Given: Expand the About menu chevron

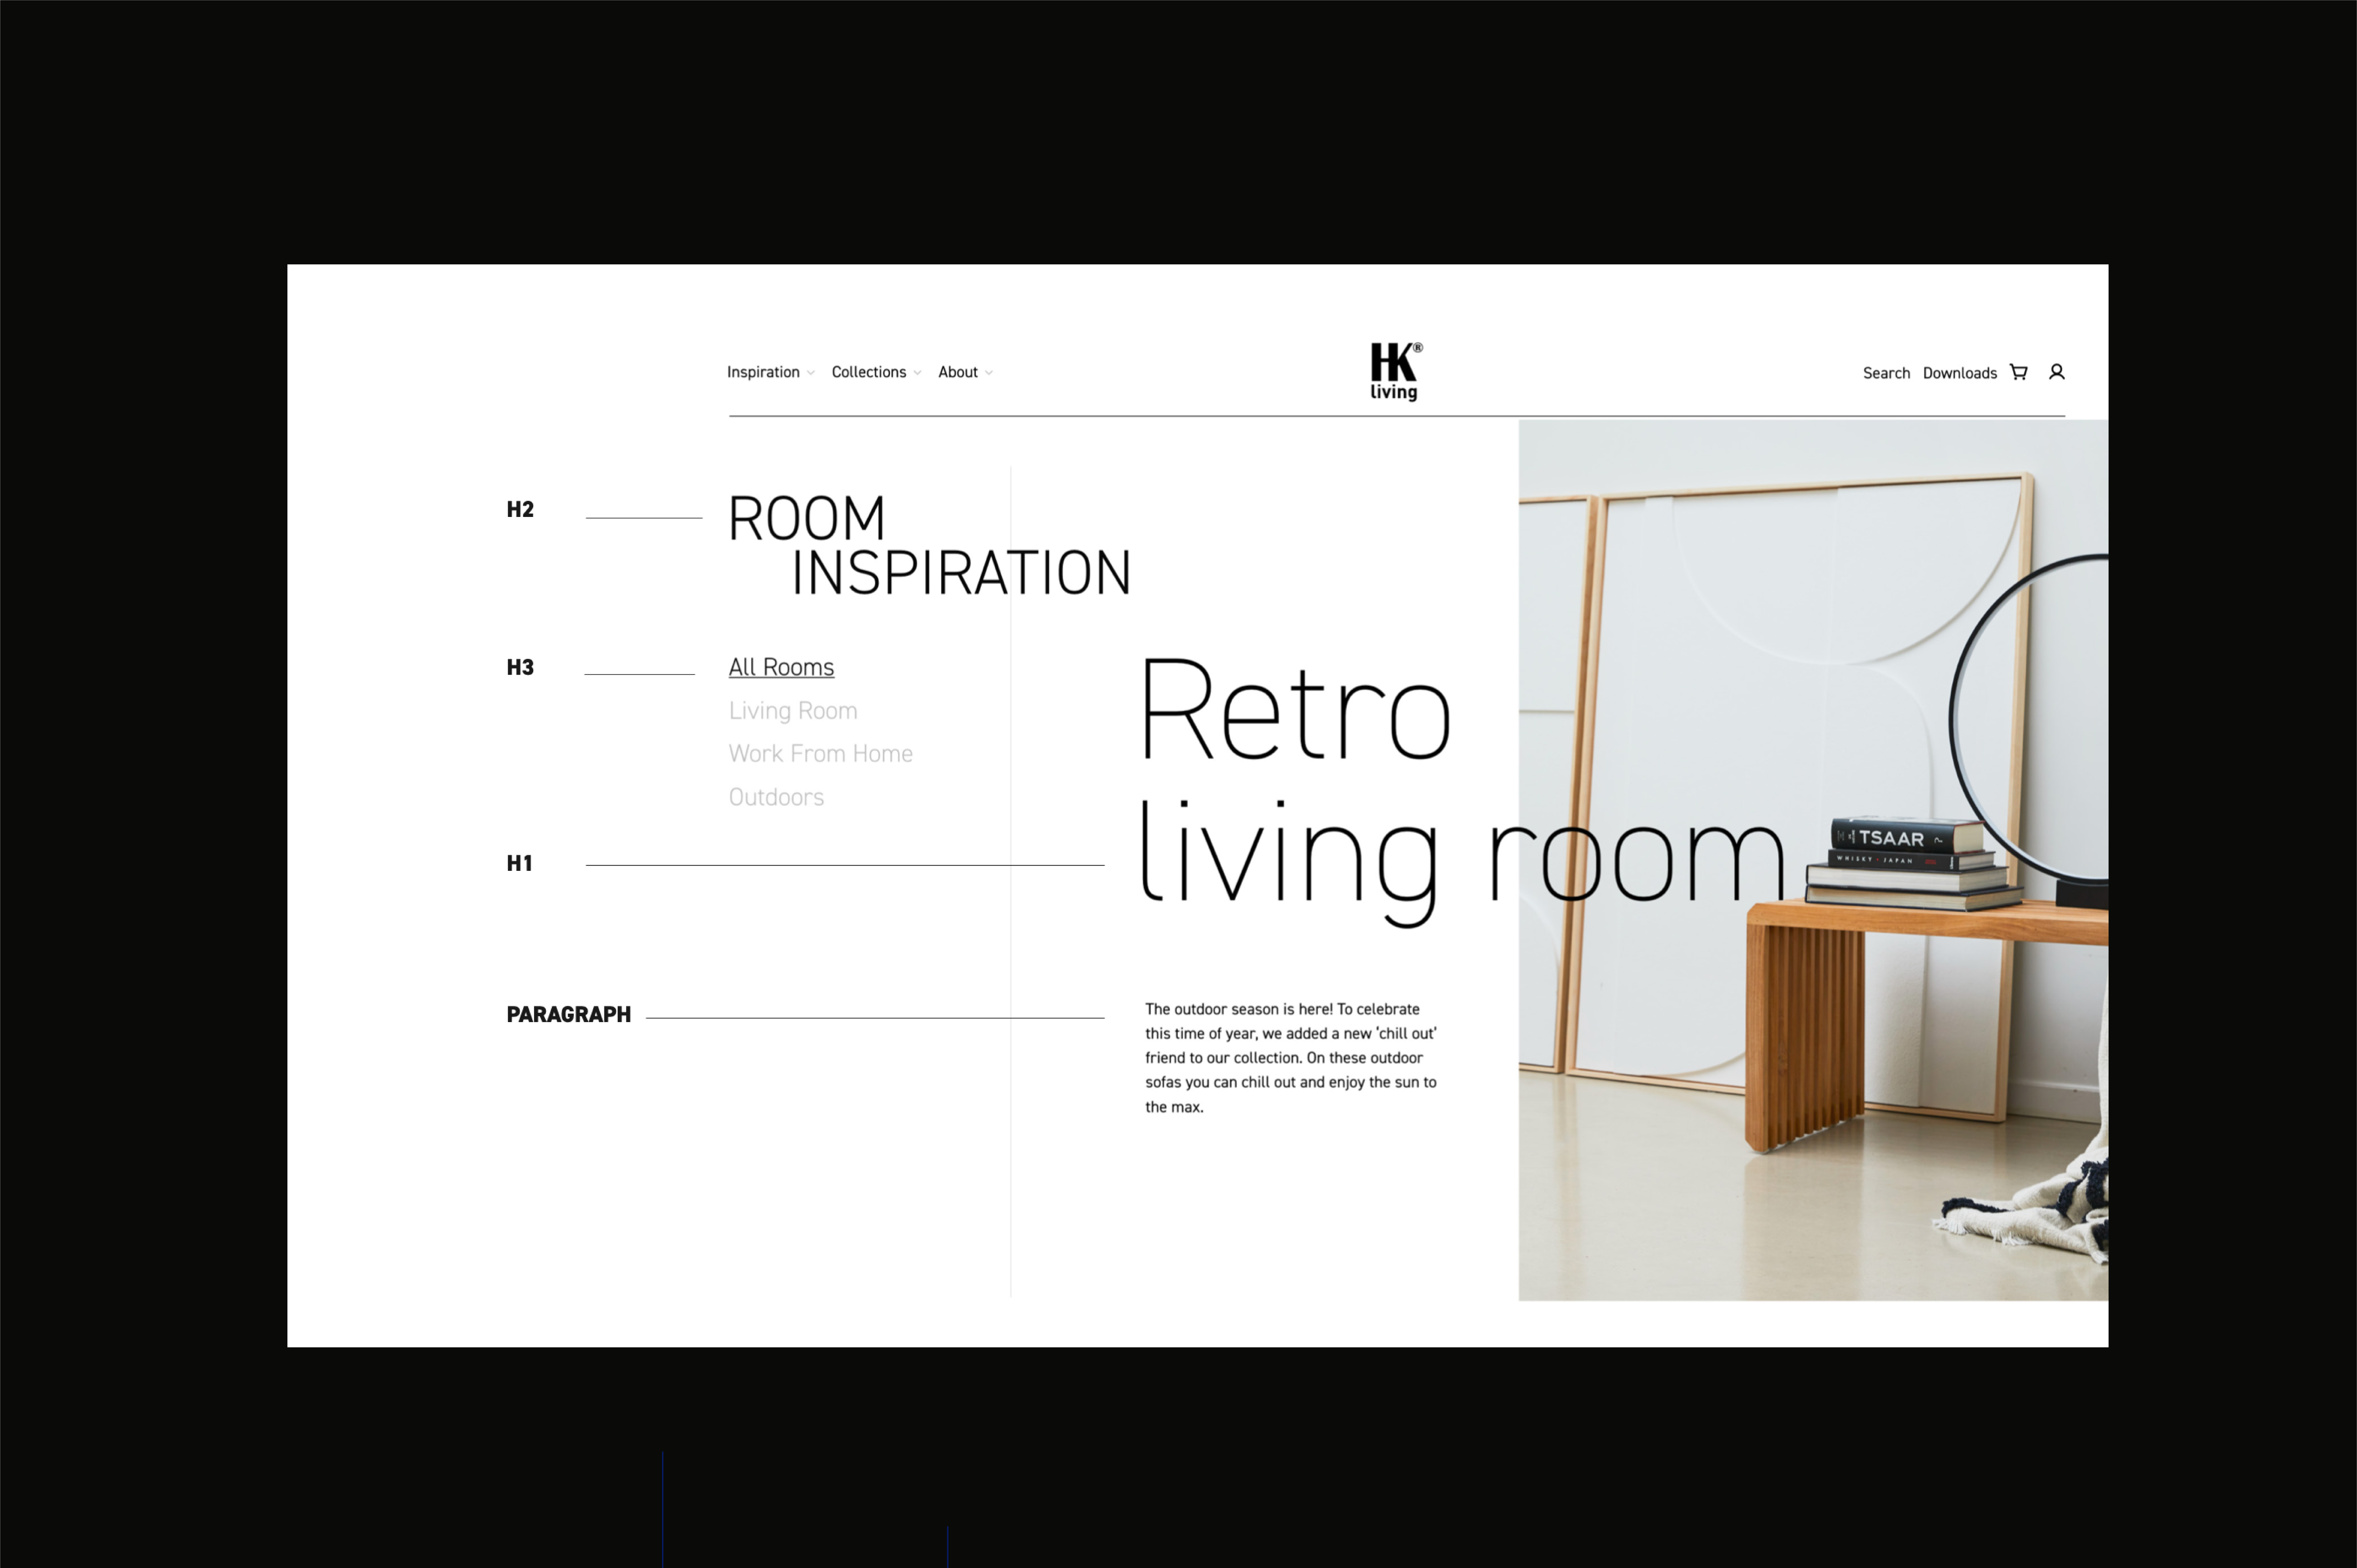Looking at the screenshot, I should point(989,373).
